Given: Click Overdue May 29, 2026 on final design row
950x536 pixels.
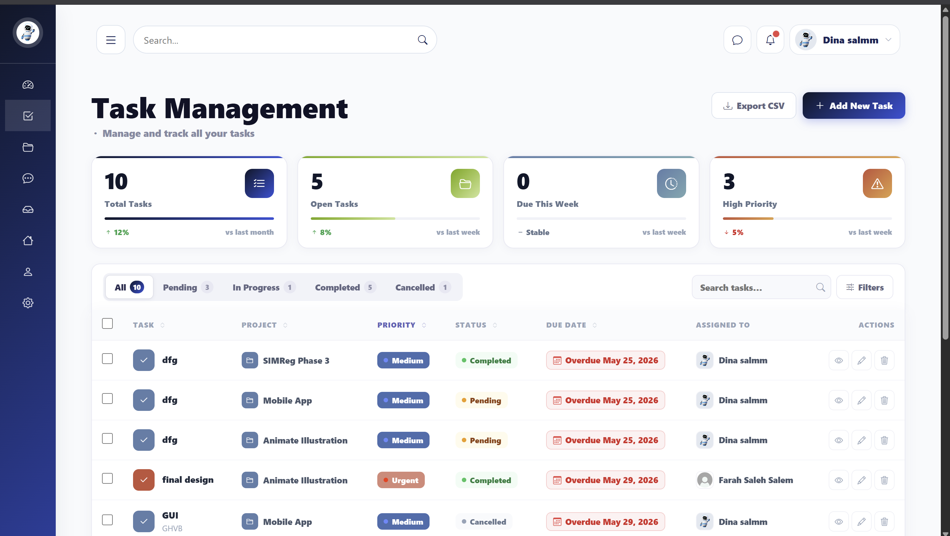Looking at the screenshot, I should (x=606, y=480).
